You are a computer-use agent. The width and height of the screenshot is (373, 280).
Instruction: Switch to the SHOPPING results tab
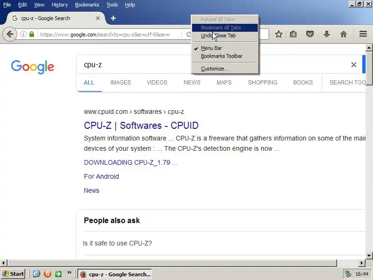point(262,83)
